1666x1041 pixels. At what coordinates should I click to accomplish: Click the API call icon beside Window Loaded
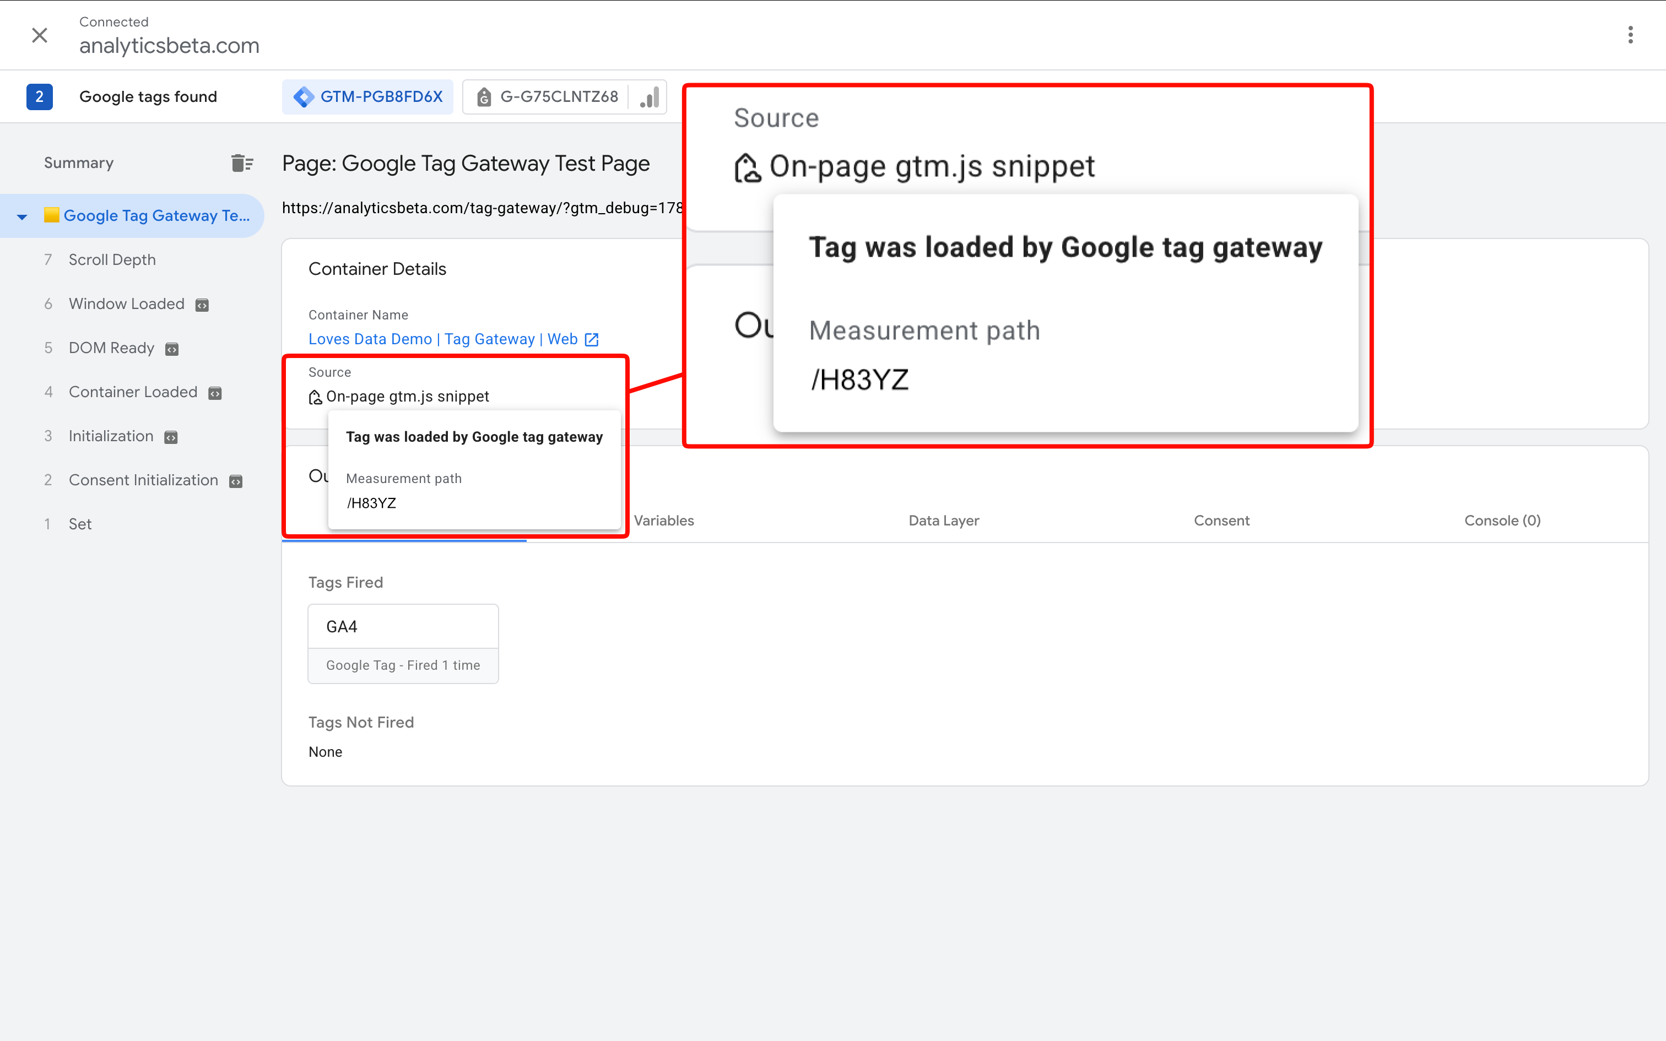pos(202,305)
